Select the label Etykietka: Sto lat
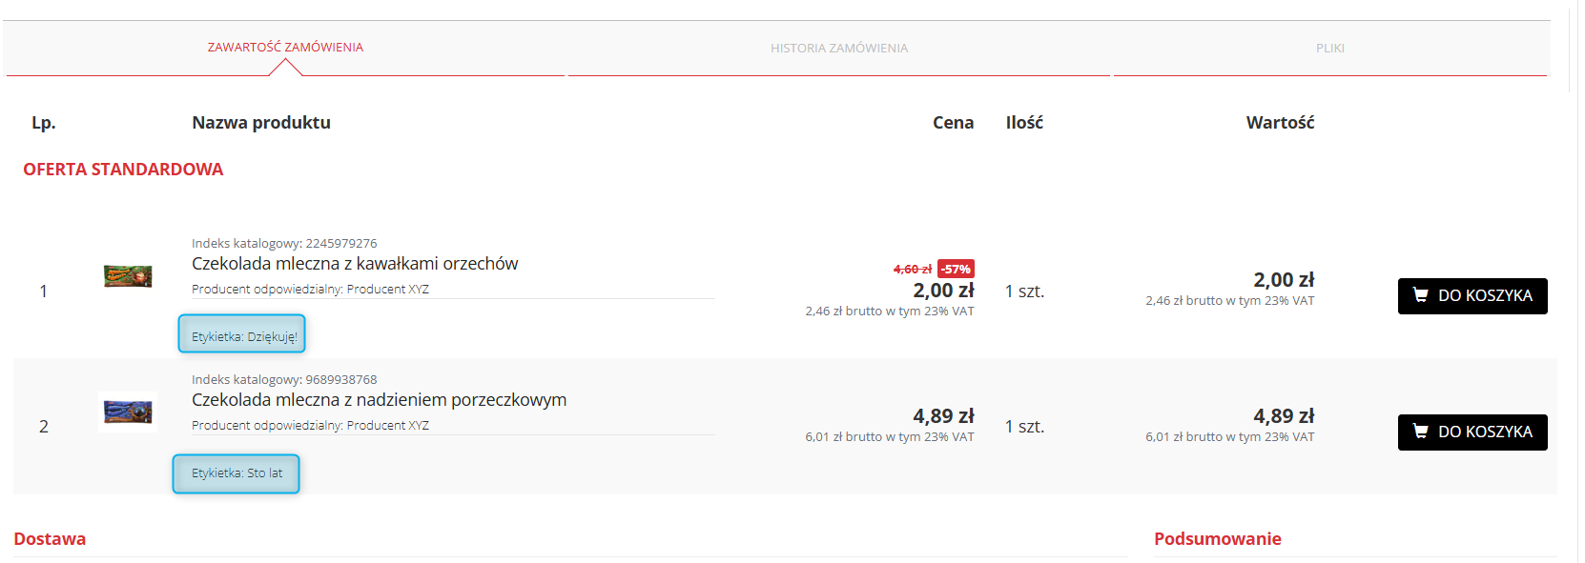The width and height of the screenshot is (1585, 563). (x=236, y=473)
